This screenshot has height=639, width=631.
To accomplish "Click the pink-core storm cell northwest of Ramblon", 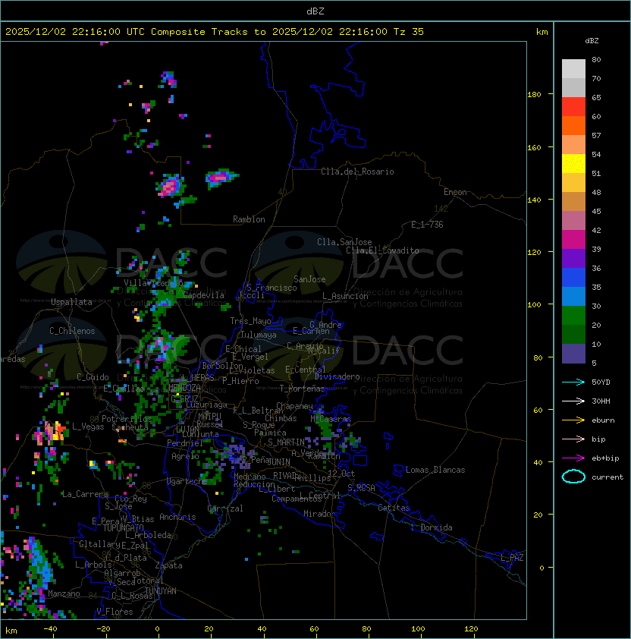I will pyautogui.click(x=171, y=186).
